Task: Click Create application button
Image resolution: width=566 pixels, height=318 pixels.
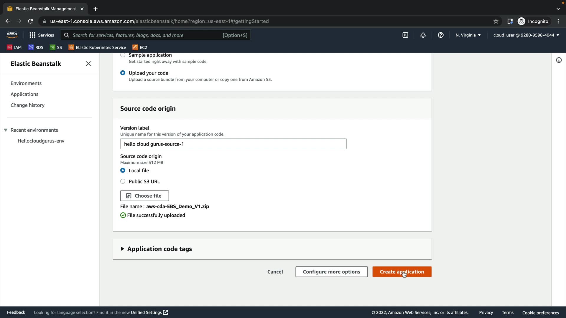Action: point(402,272)
